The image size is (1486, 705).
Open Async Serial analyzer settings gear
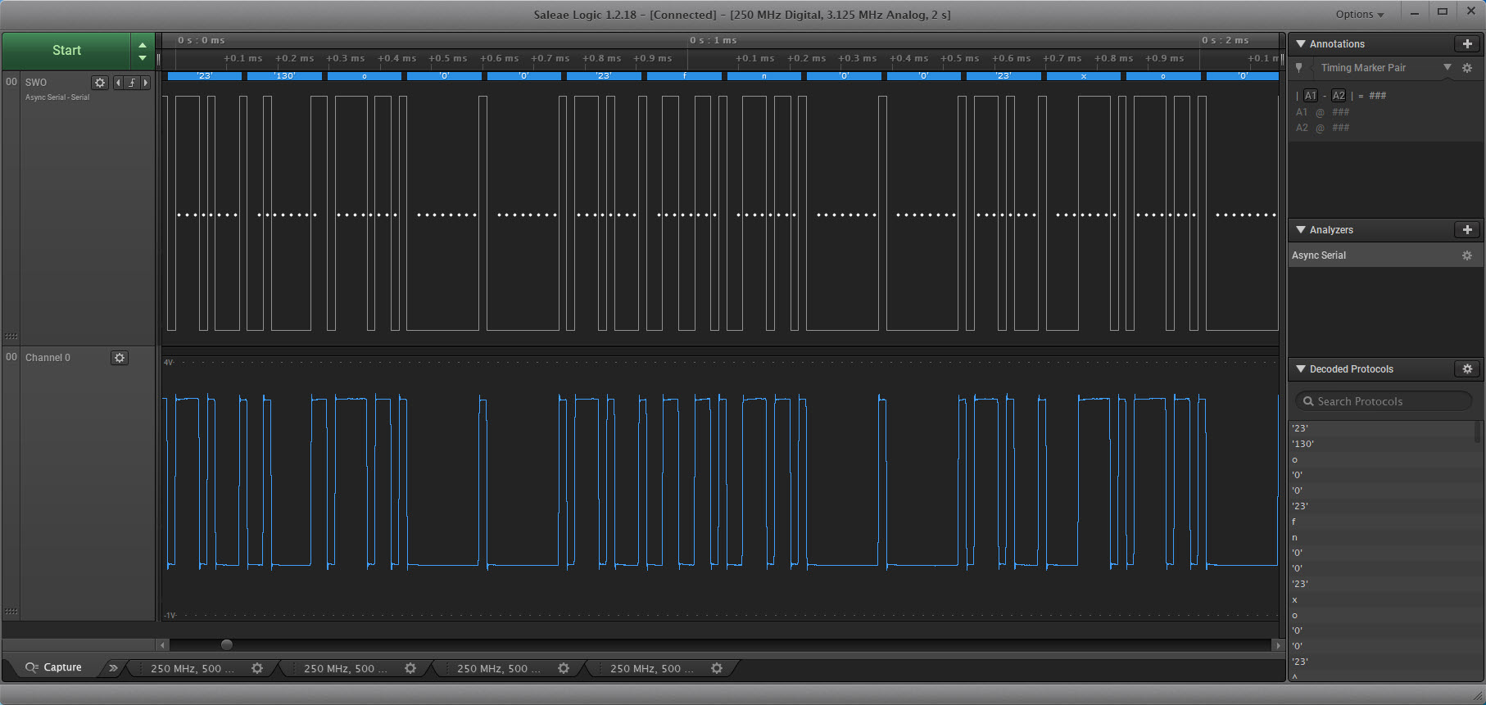1466,255
